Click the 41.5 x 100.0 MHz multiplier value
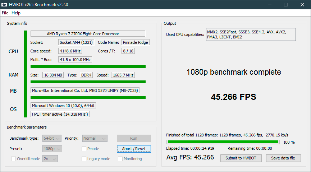 (75, 60)
